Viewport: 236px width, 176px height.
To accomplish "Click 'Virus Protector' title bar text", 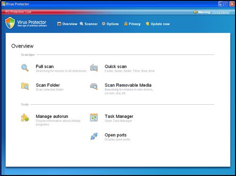I will coord(17,4).
